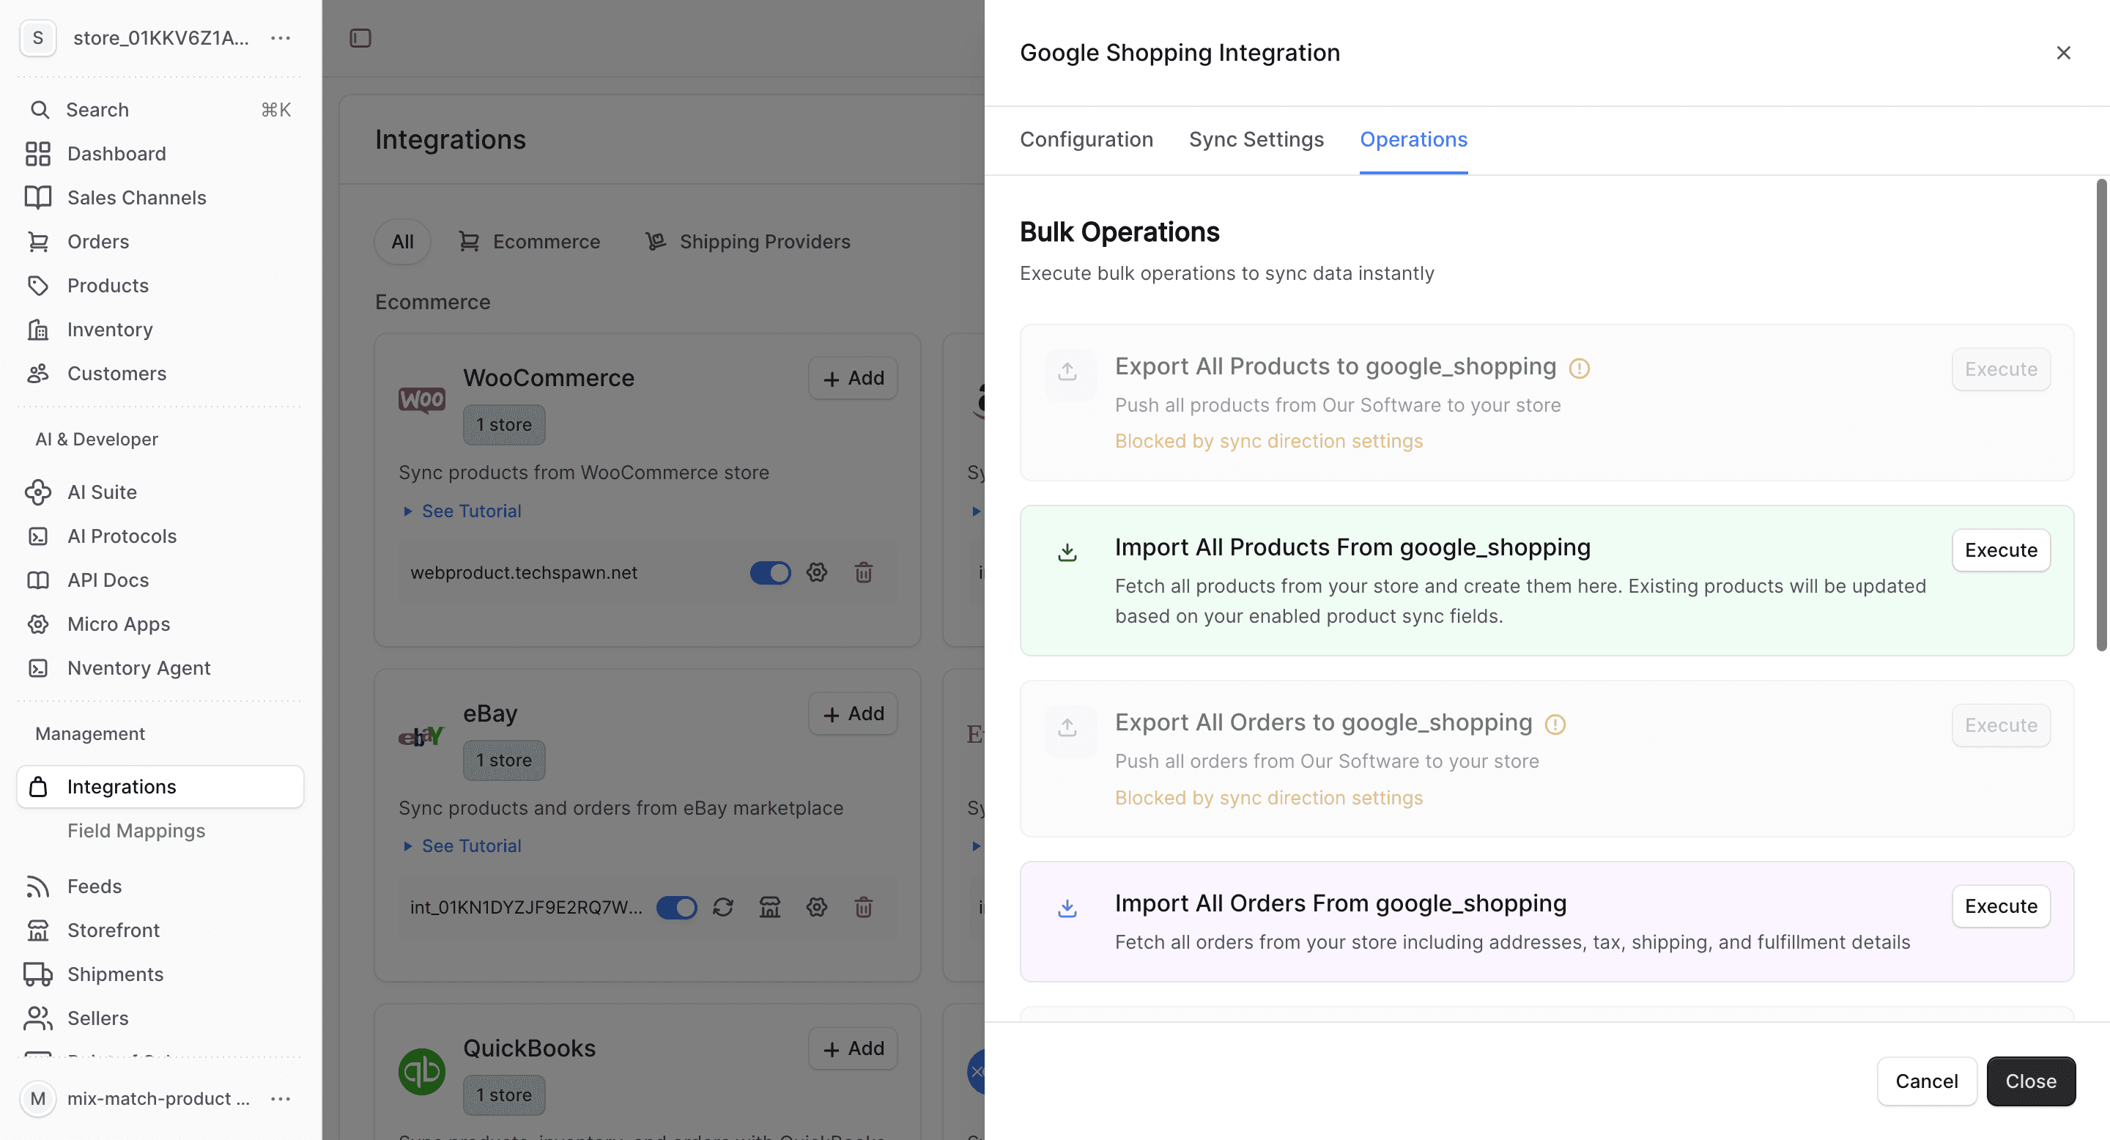Click the S store avatar
The height and width of the screenshot is (1140, 2110).
pos(37,37)
